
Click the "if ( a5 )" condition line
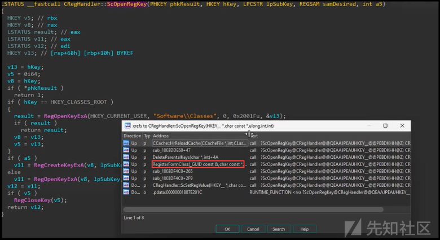[22, 158]
